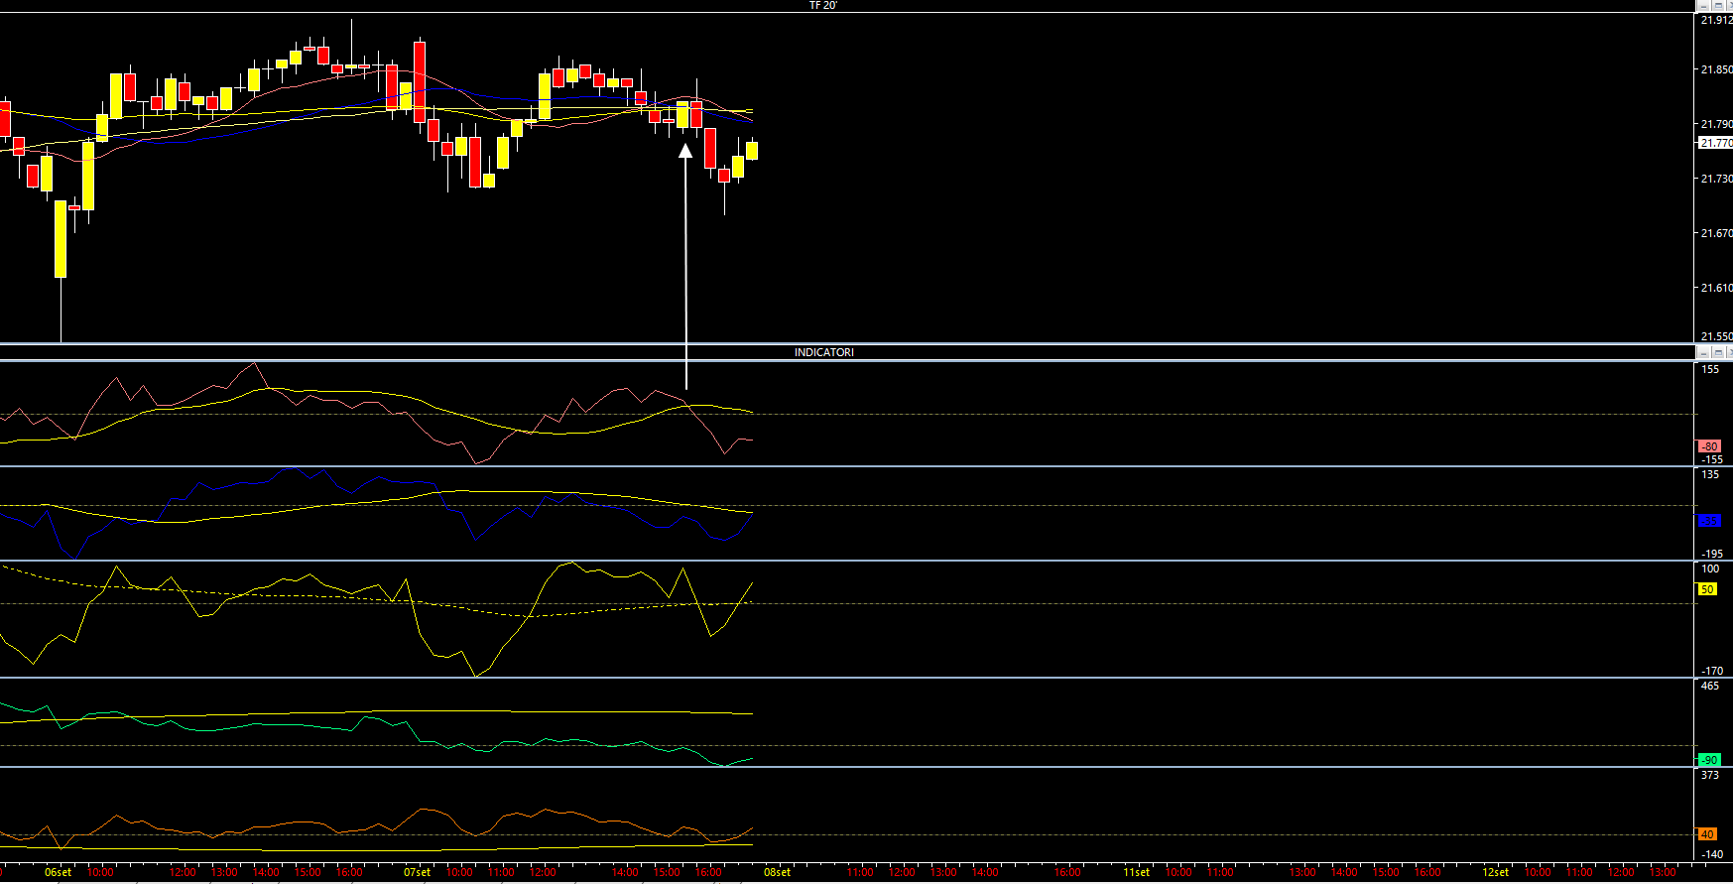This screenshot has height=884, width=1733.
Task: Click the -140 scale label
Action: (x=1712, y=853)
